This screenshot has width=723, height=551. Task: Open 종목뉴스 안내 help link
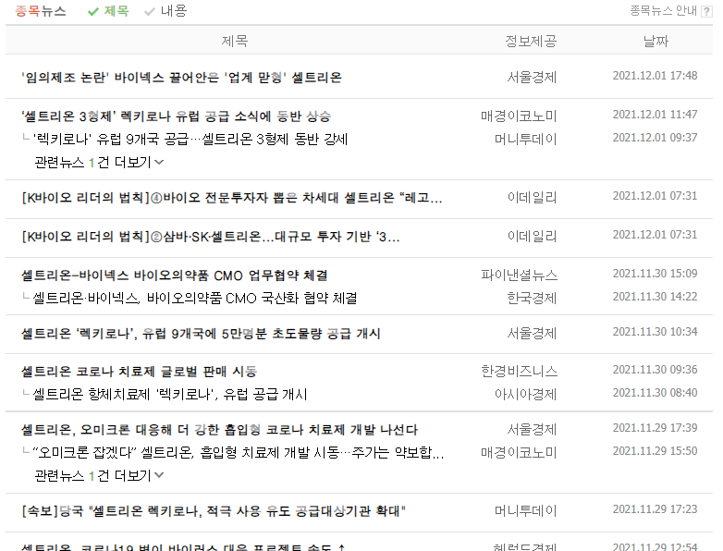[x=663, y=11]
